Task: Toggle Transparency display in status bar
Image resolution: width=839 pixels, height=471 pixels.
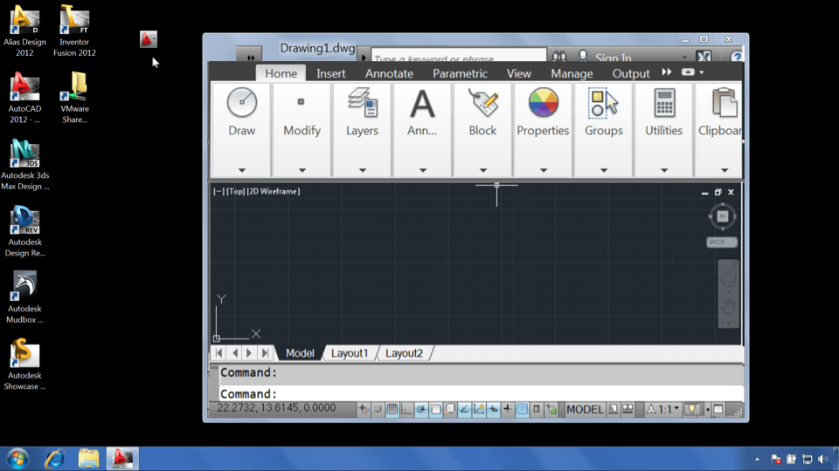Action: [523, 410]
